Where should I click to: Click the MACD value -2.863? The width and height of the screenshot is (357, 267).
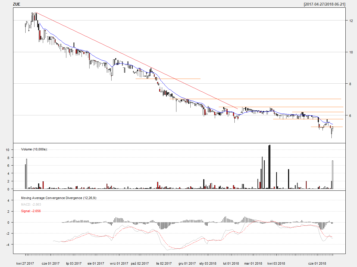pyautogui.click(x=31, y=204)
